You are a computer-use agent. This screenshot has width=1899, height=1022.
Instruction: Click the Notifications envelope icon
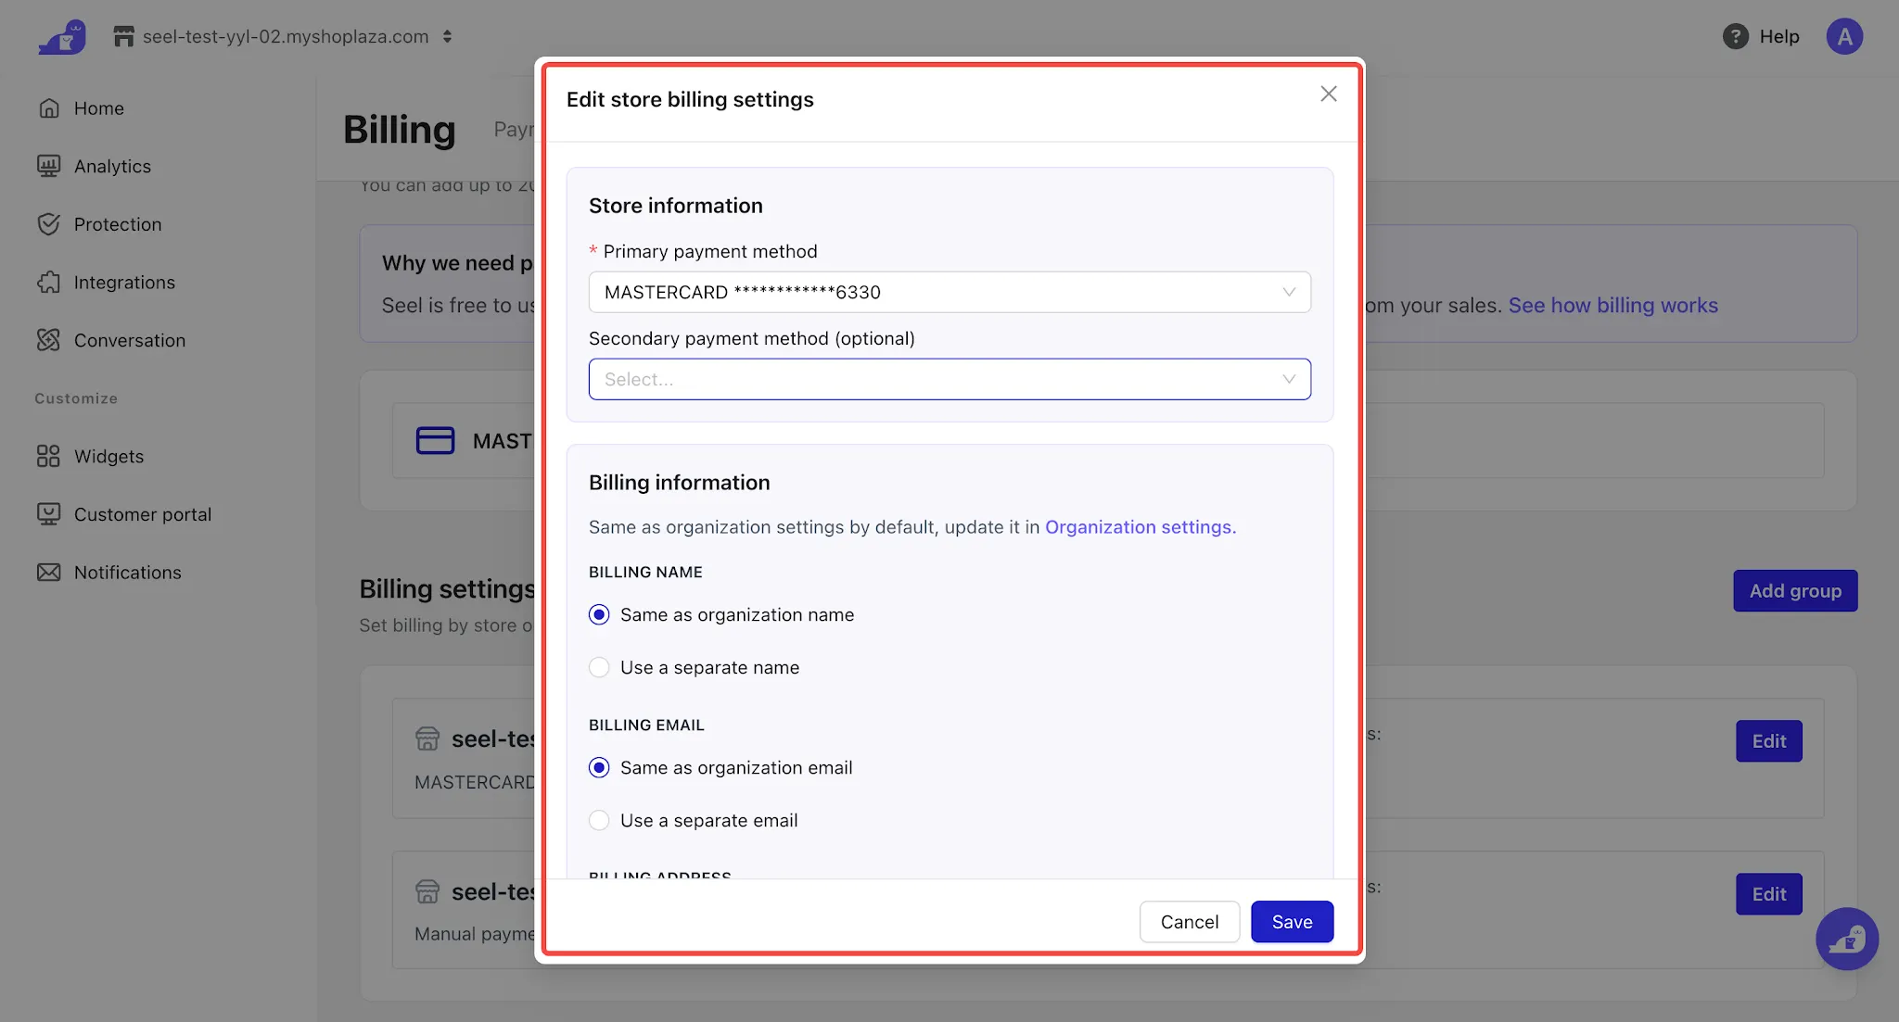click(49, 573)
